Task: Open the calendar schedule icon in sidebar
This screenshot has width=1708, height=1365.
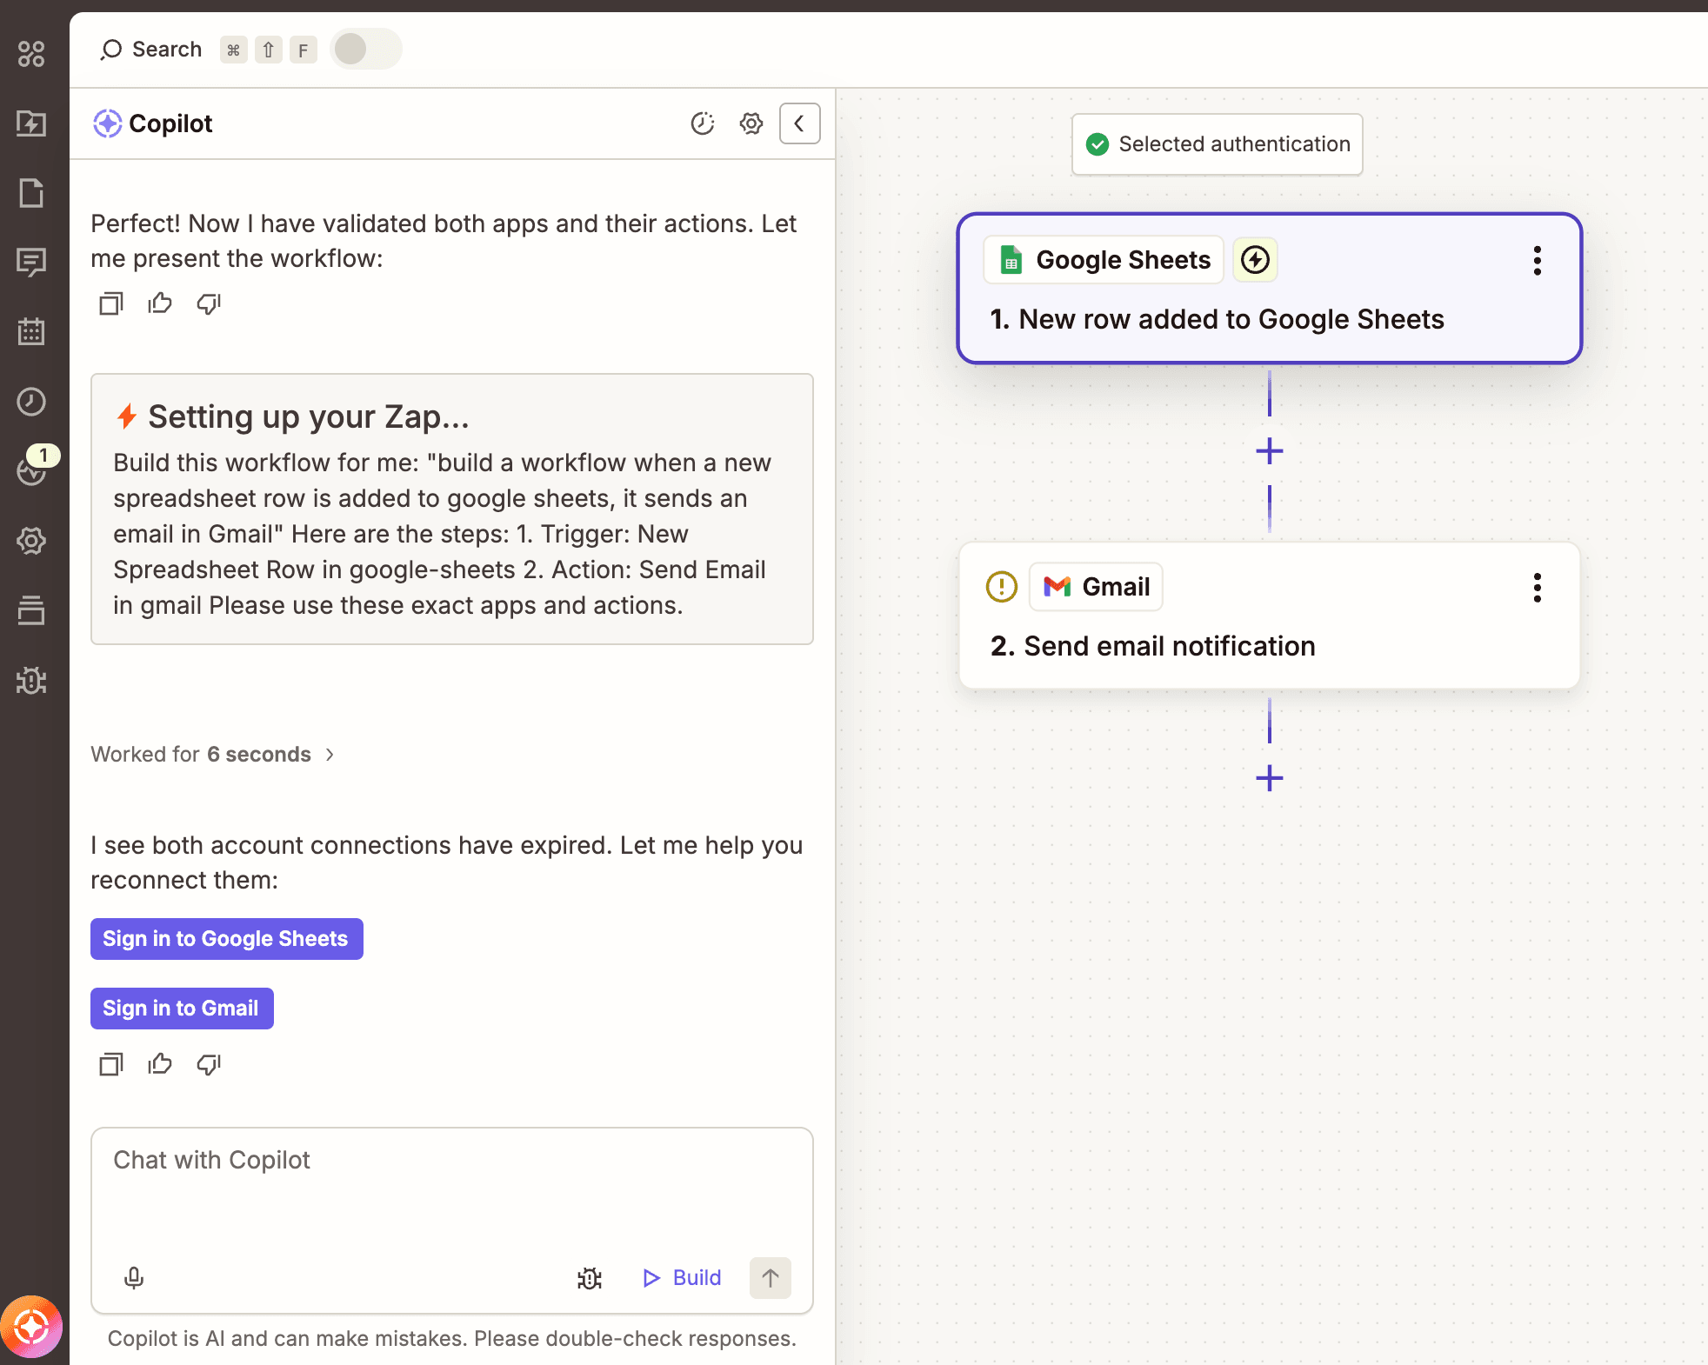Action: tap(31, 332)
